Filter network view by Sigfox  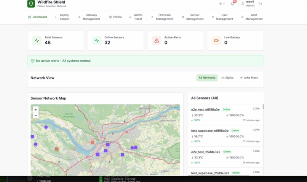pos(227,78)
